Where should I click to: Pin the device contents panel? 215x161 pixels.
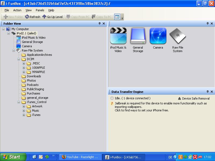point(207,23)
